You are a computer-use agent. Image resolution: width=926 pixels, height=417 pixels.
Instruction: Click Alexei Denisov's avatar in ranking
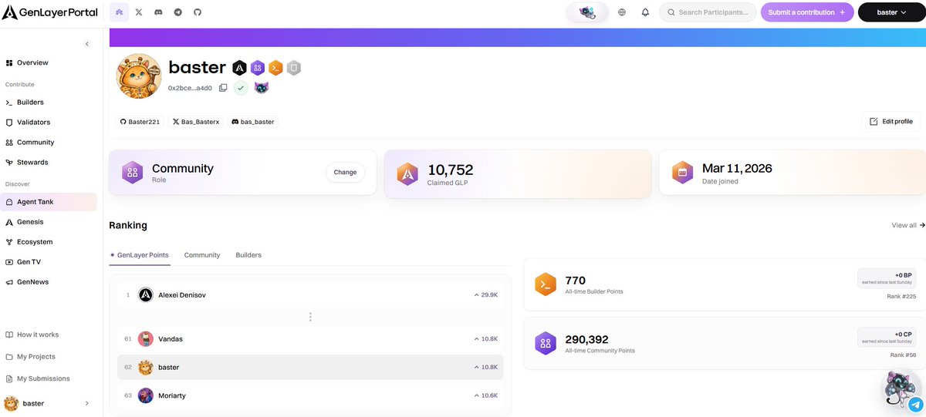point(146,294)
